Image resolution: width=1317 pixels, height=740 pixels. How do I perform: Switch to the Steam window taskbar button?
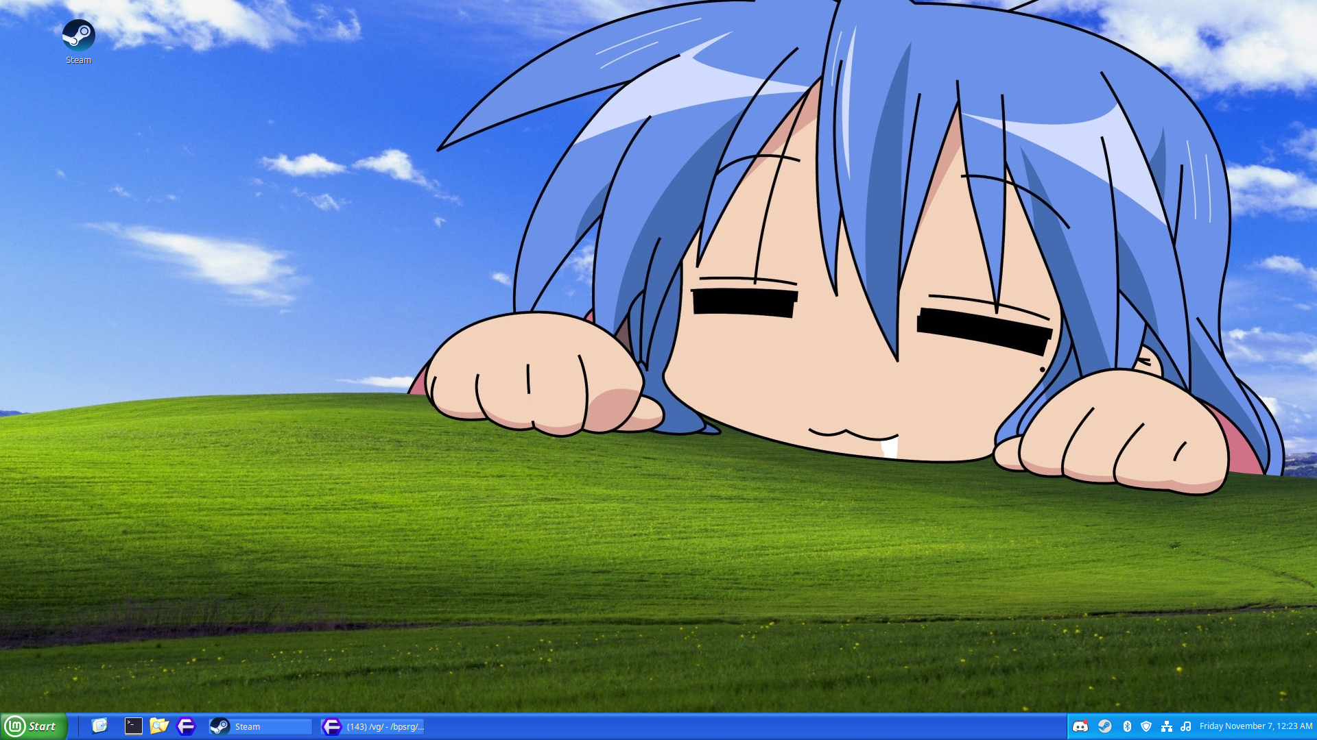pos(261,726)
